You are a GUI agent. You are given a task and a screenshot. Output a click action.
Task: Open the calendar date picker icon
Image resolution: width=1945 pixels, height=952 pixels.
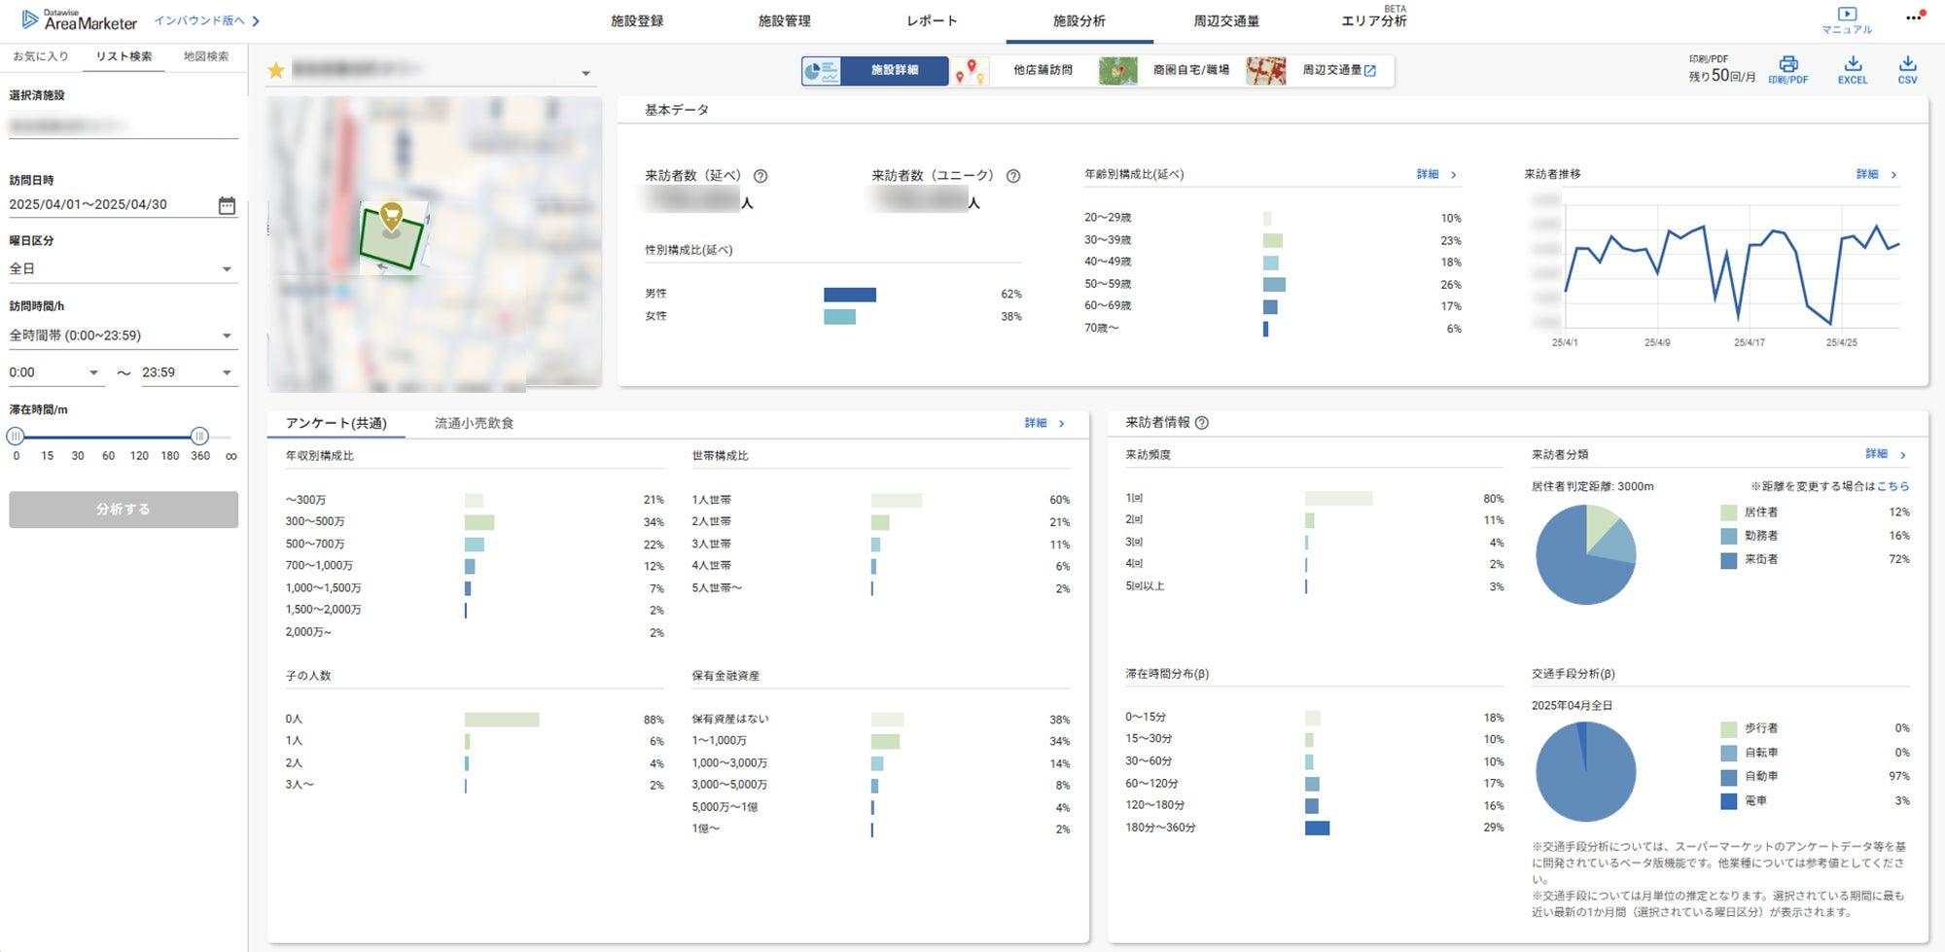click(x=227, y=205)
